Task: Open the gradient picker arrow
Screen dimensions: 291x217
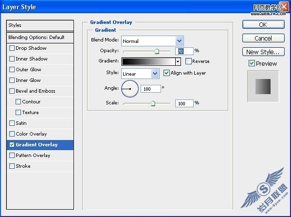Action: 178,61
